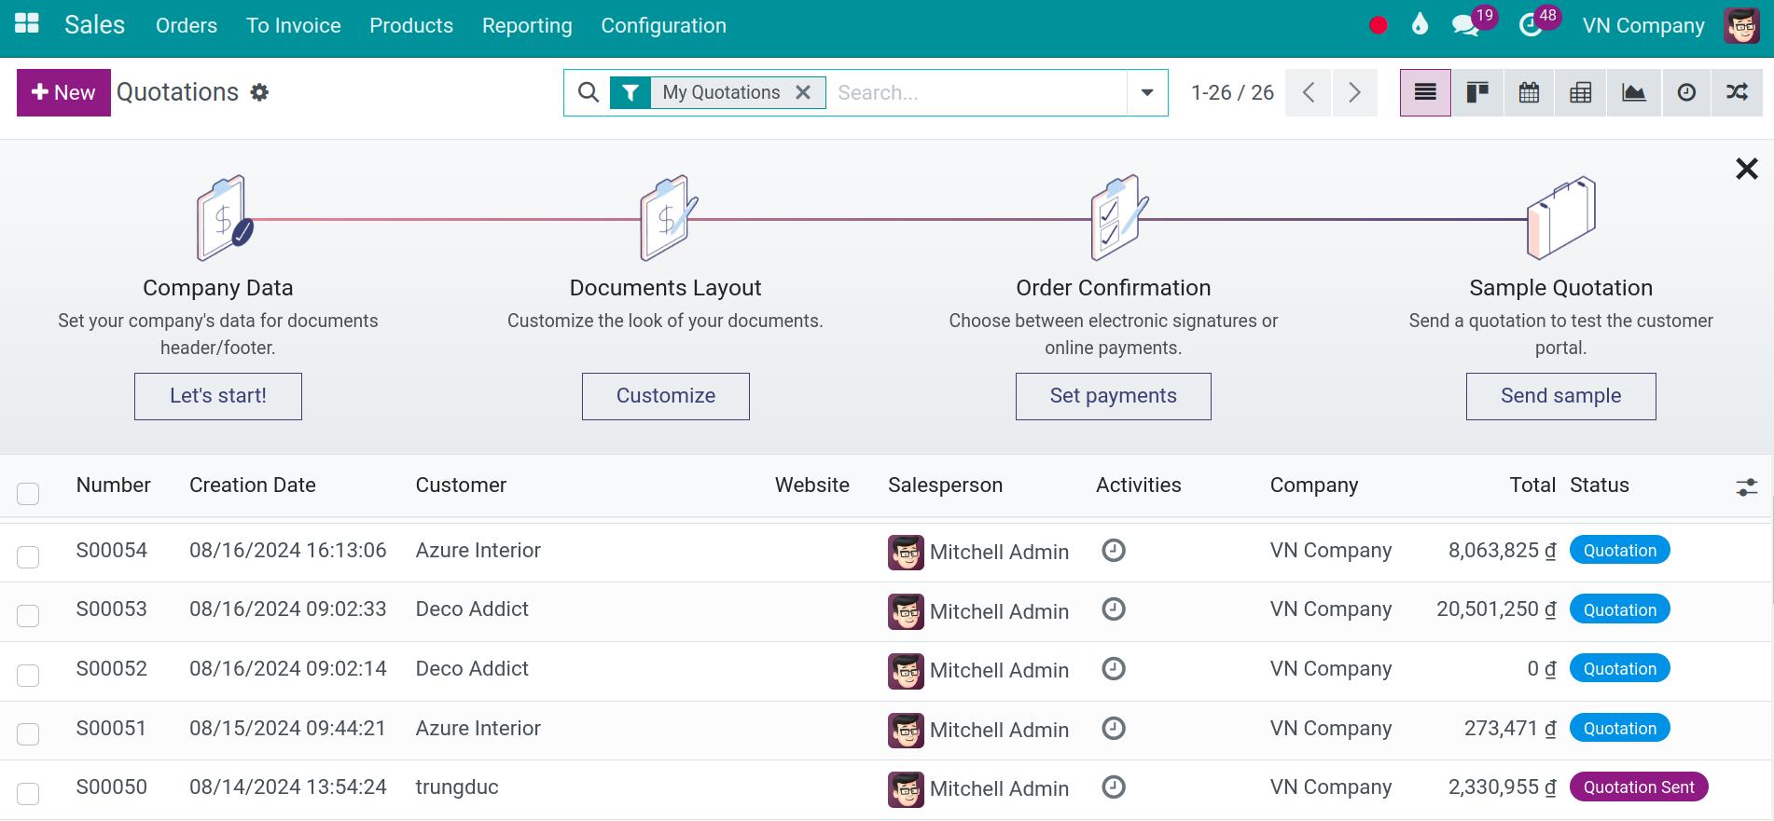Select the checkbox for order S00051

click(x=28, y=733)
